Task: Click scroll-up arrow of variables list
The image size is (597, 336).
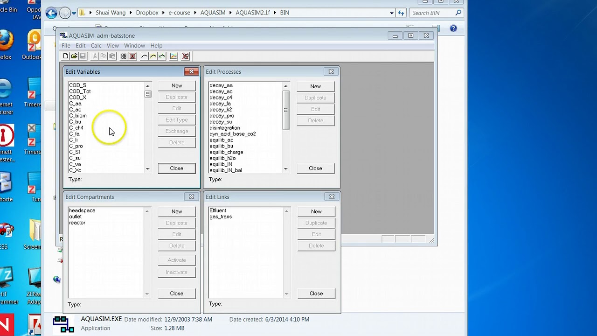Action: point(148,86)
